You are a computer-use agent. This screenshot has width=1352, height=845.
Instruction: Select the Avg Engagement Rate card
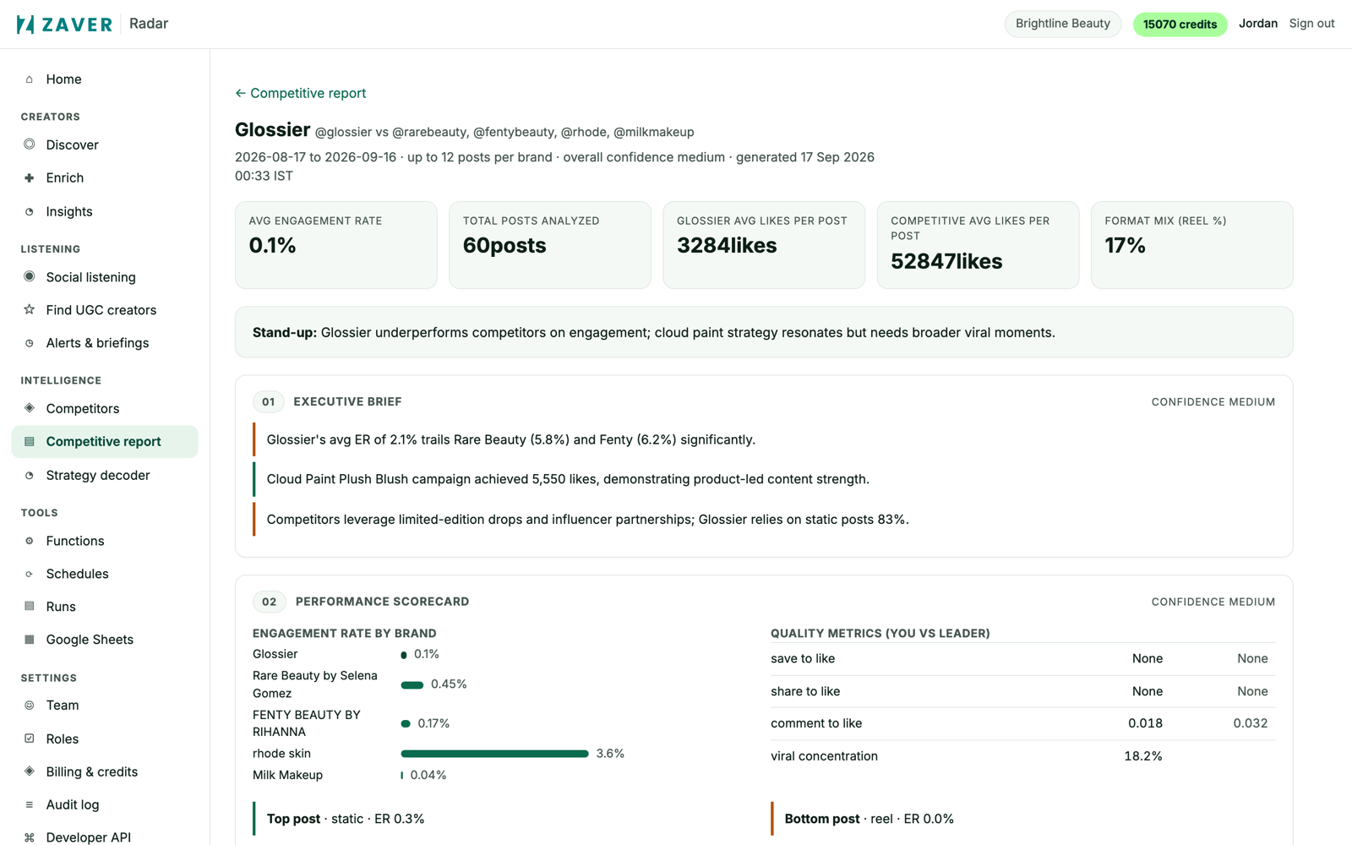click(336, 245)
